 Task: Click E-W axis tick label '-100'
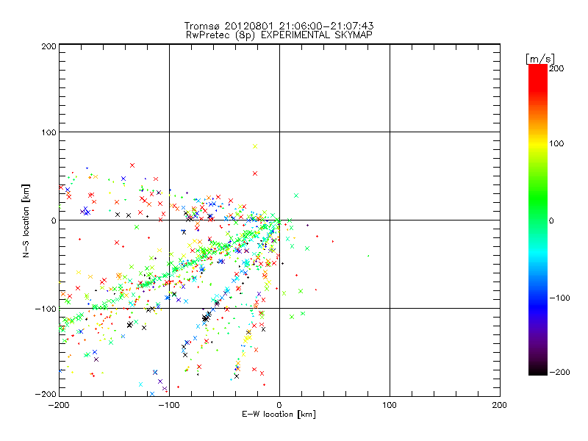click(x=169, y=405)
